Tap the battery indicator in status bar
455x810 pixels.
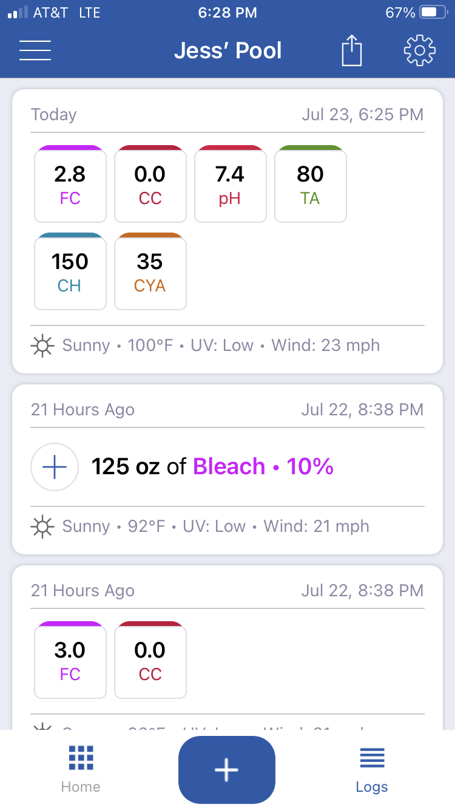coord(434,12)
